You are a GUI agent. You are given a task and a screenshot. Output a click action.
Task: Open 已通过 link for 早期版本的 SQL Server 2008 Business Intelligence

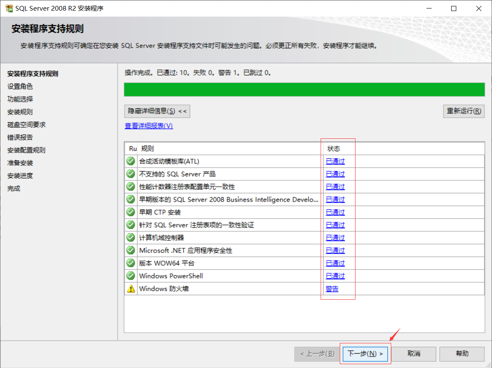[335, 199]
